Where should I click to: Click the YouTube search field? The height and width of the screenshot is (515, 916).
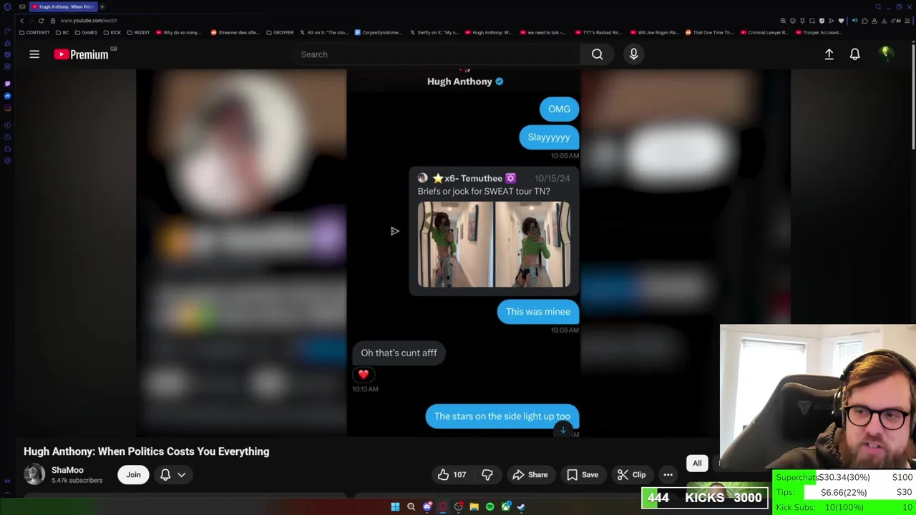tap(437, 54)
